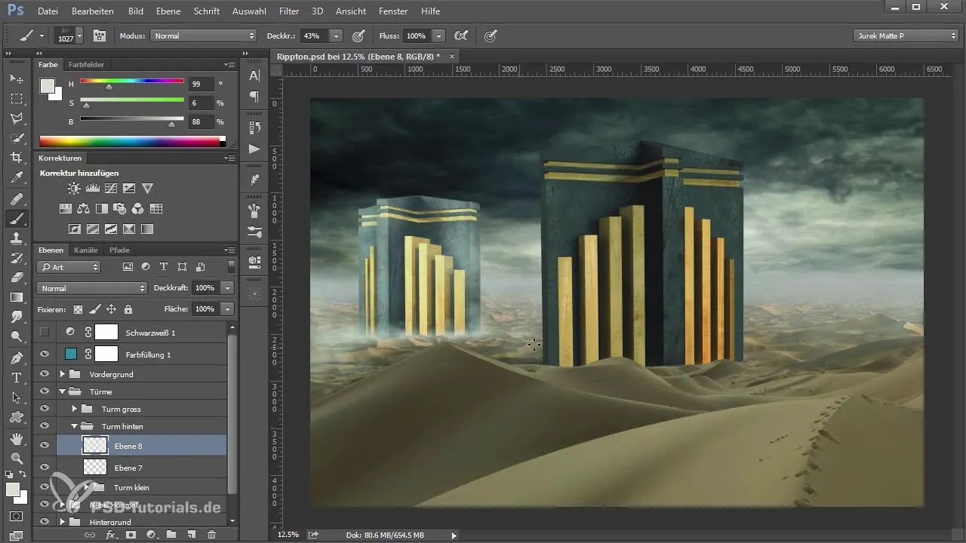Open layer blend mode Normal dropdown
The height and width of the screenshot is (543, 966).
point(91,288)
